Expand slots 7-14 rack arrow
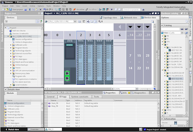Viewport: 193px width, 132px height. coord(130,27)
